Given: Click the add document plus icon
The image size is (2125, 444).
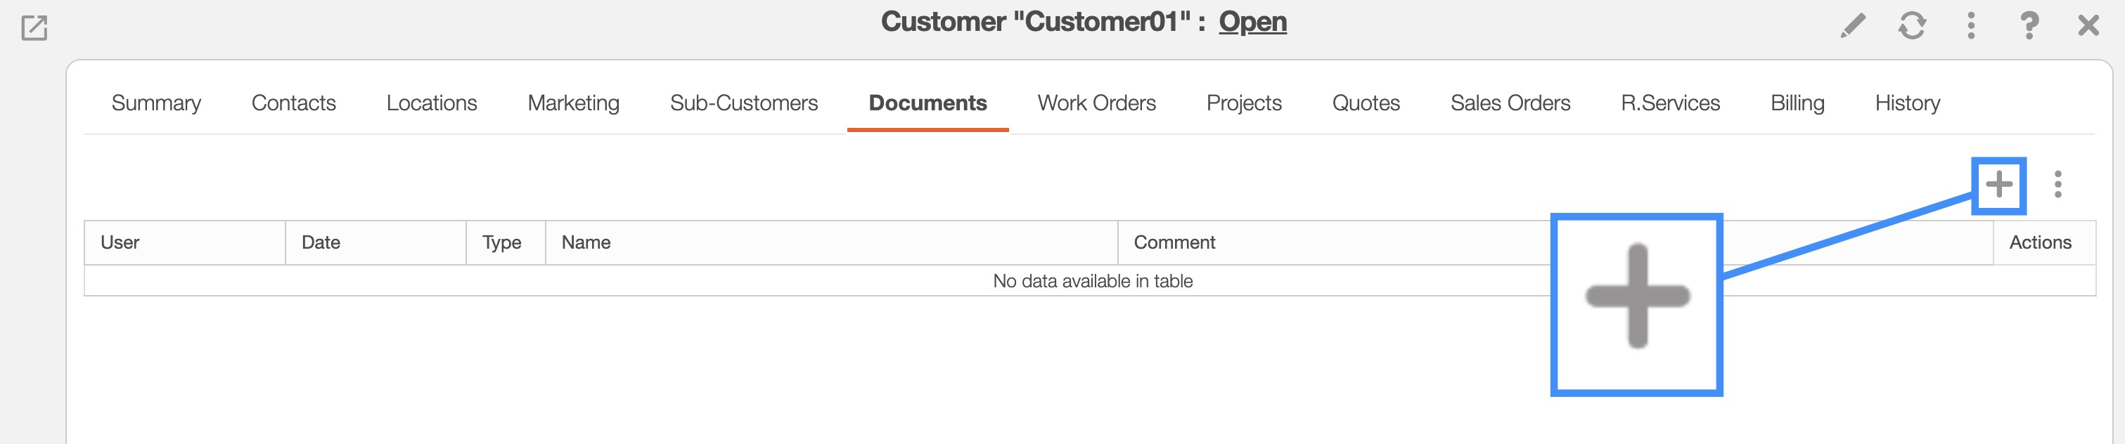Looking at the screenshot, I should (1998, 185).
